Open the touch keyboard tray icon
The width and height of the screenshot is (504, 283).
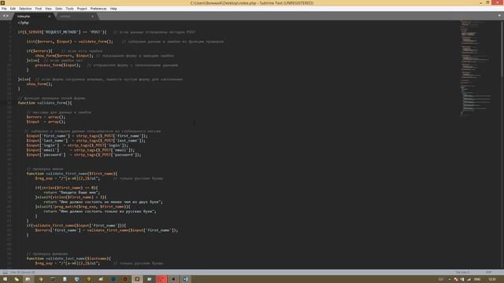pos(441,280)
